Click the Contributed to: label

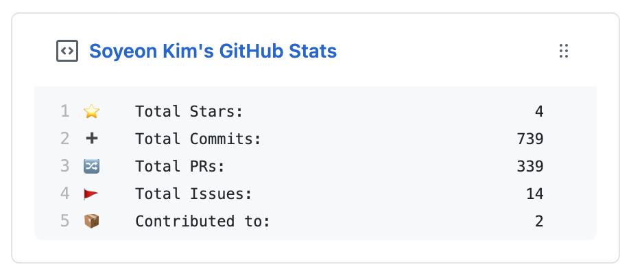coord(203,221)
